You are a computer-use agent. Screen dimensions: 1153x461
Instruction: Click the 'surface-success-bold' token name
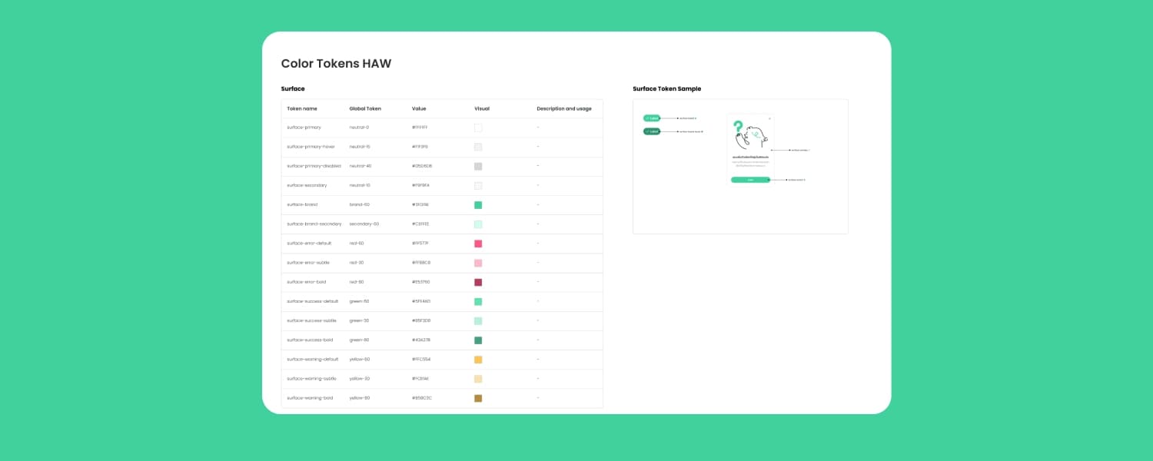pyautogui.click(x=310, y=340)
